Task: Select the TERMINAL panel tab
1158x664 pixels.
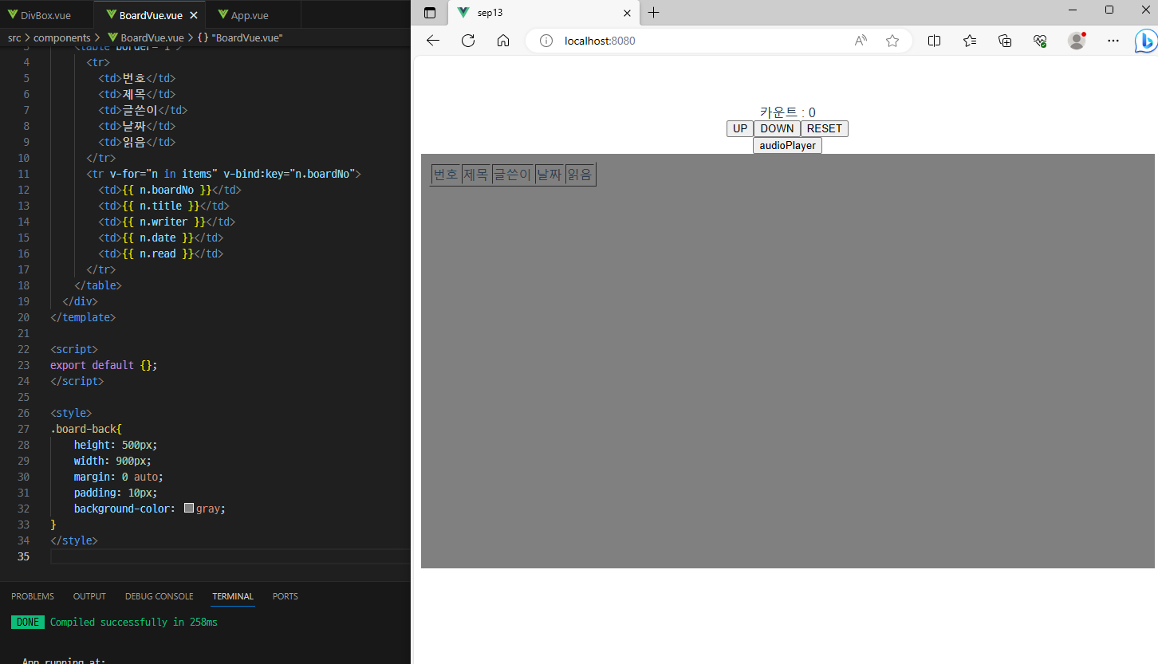Action: [x=233, y=596]
